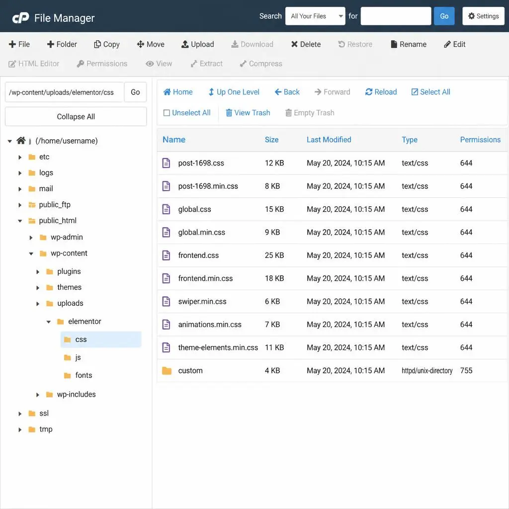Image resolution: width=509 pixels, height=509 pixels.
Task: Select the themes folder in tree
Action: click(x=64, y=287)
